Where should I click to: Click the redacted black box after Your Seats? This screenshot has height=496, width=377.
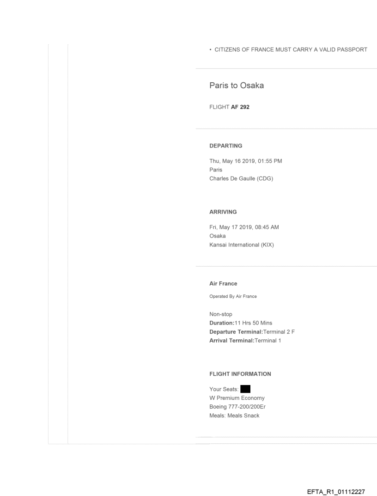click(x=245, y=389)
